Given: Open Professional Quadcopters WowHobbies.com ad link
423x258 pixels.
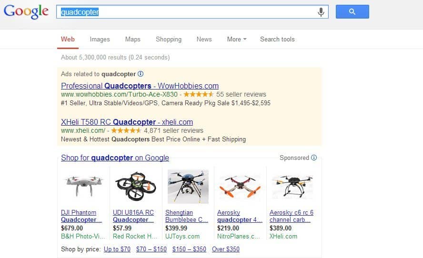Looking at the screenshot, I should point(140,86).
